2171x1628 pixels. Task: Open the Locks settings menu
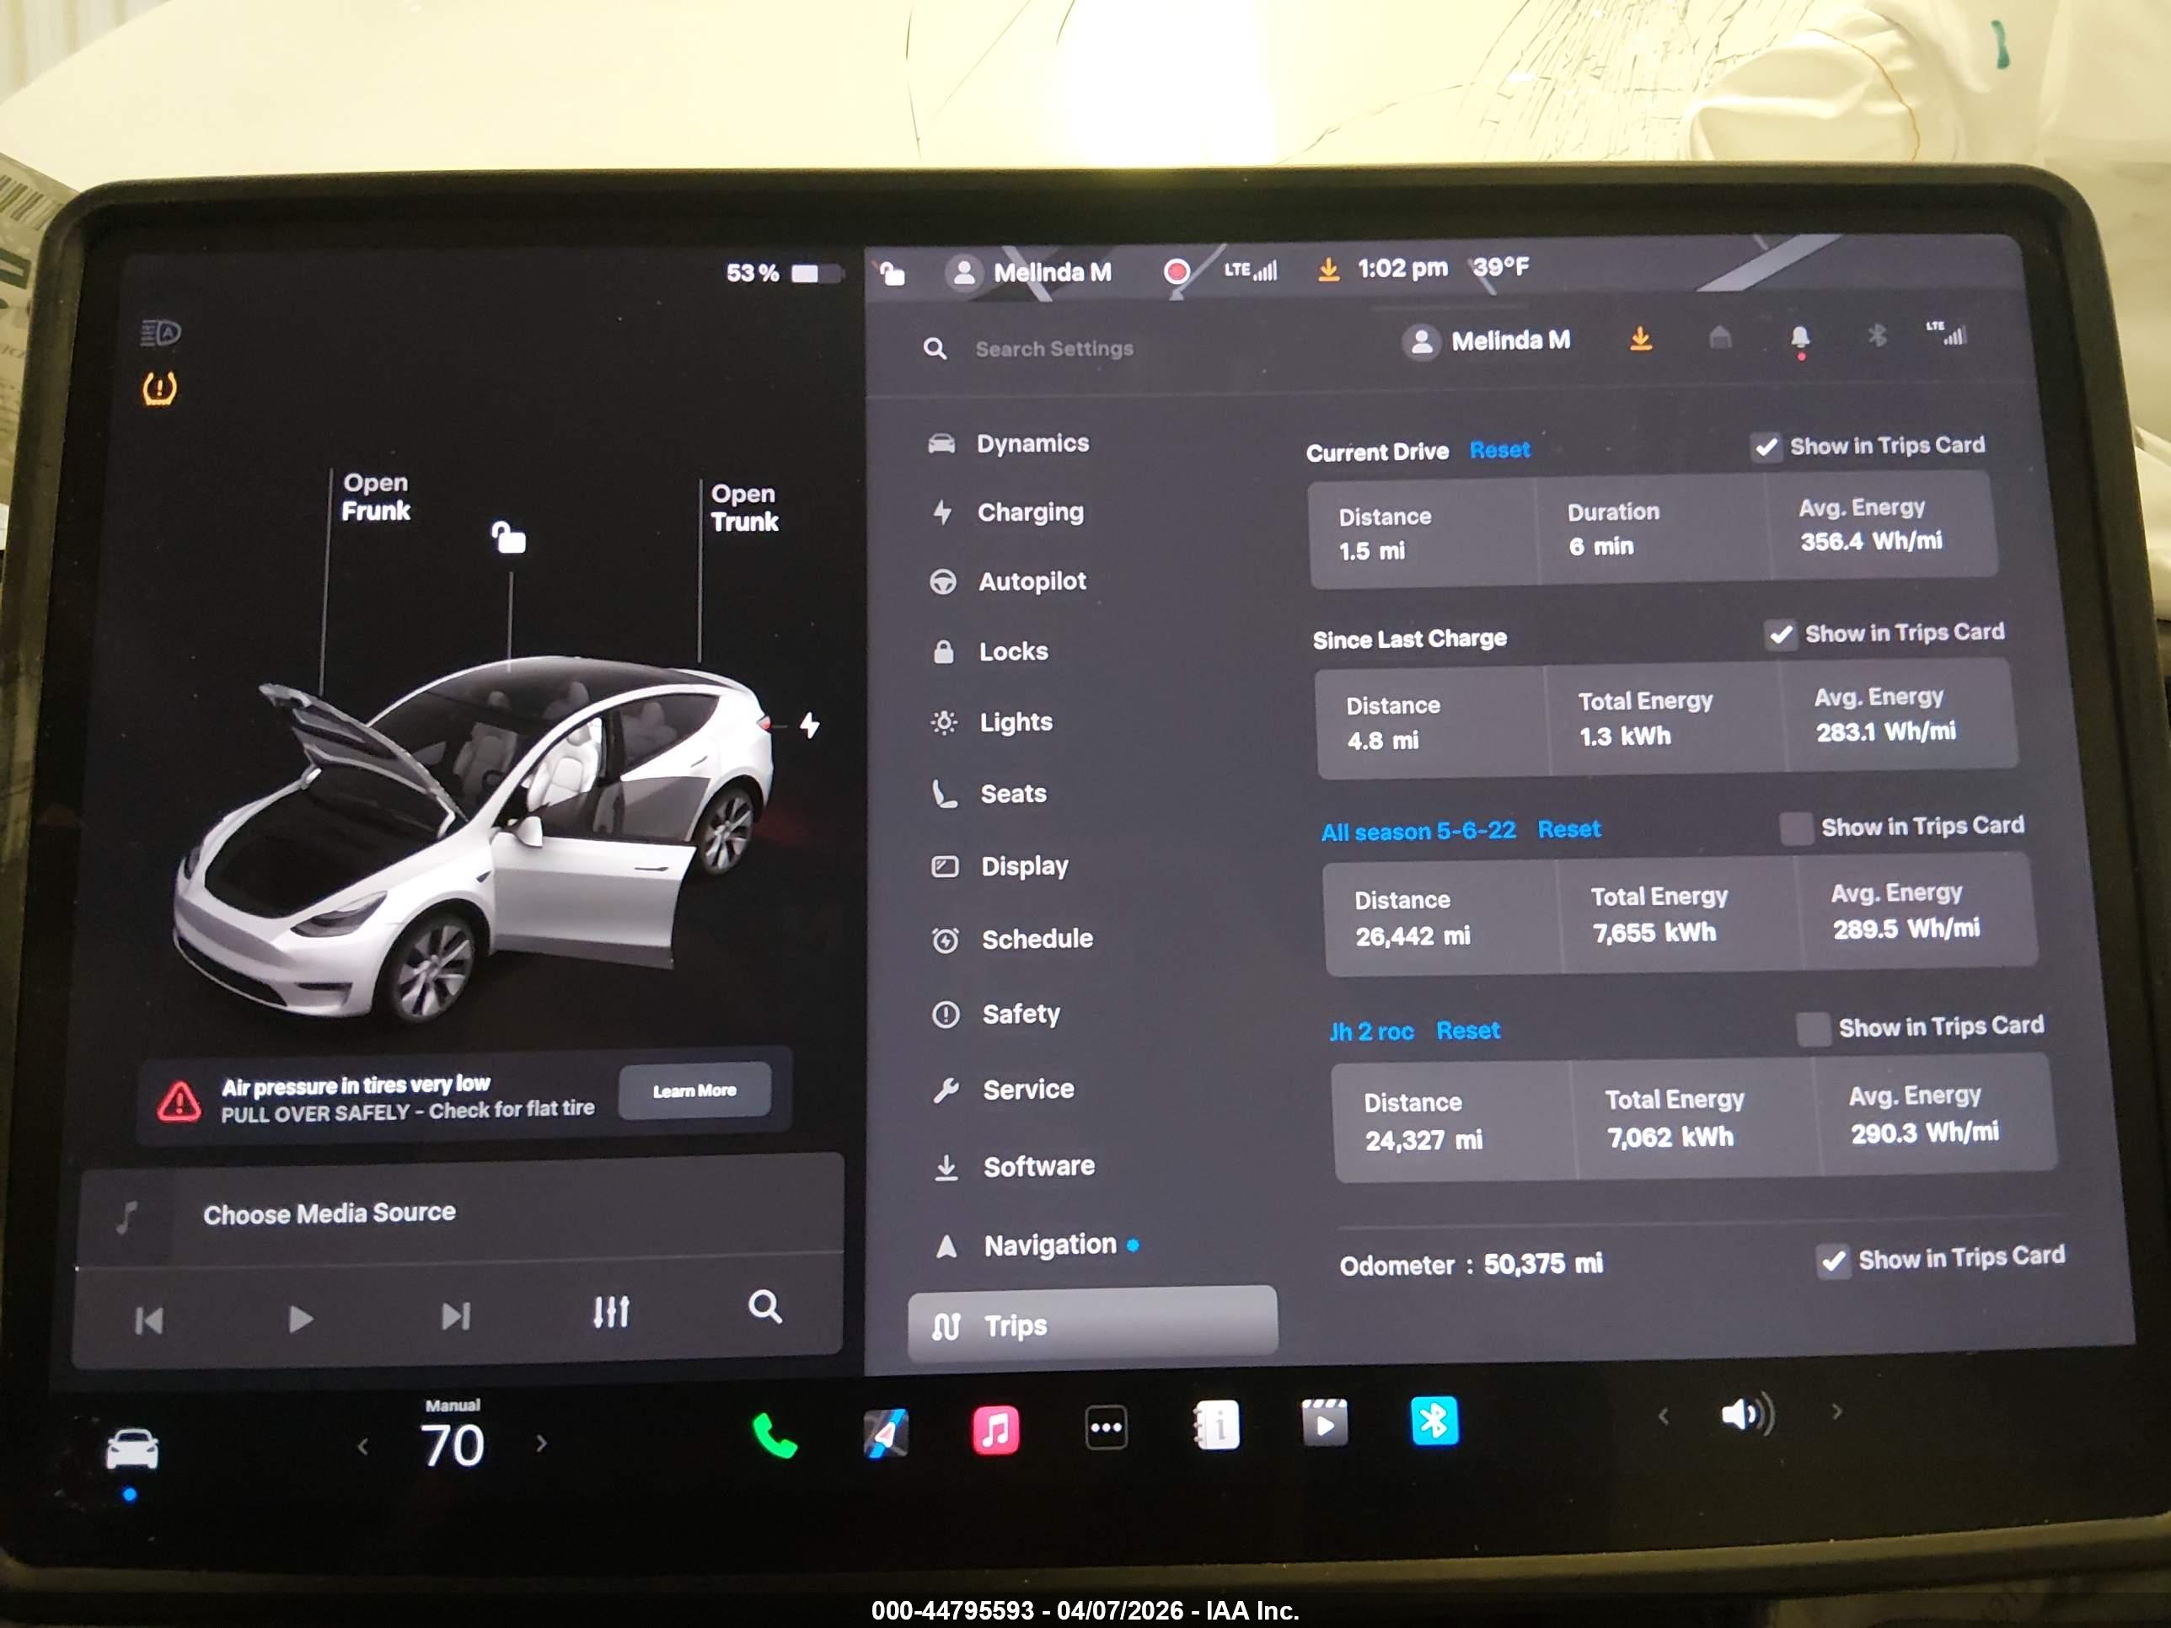coord(990,651)
